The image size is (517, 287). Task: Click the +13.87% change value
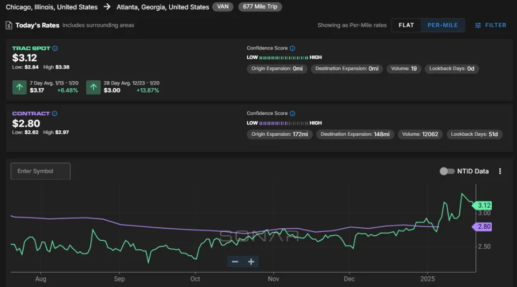148,90
